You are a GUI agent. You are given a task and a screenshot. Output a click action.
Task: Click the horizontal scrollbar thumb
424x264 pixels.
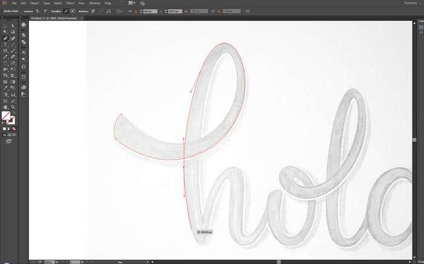[279, 262]
